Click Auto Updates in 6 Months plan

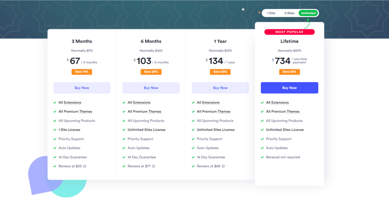(138, 148)
